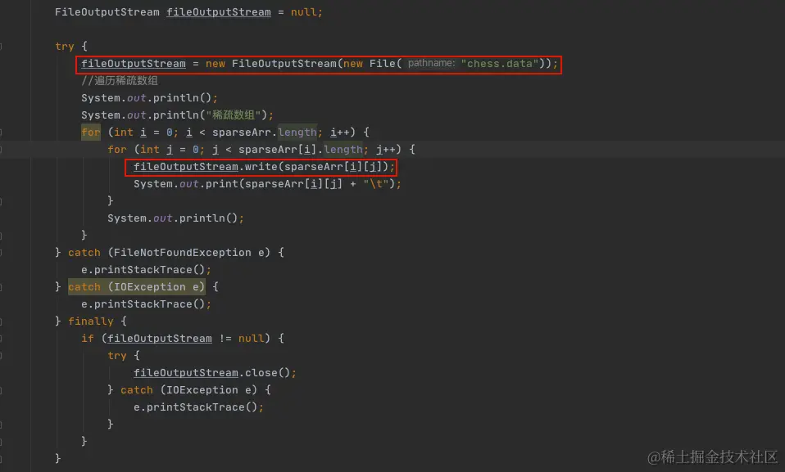Screen dimensions: 785x472
Task: Click e.printStackTrace() below the close() catch block
Action: tap(198, 407)
